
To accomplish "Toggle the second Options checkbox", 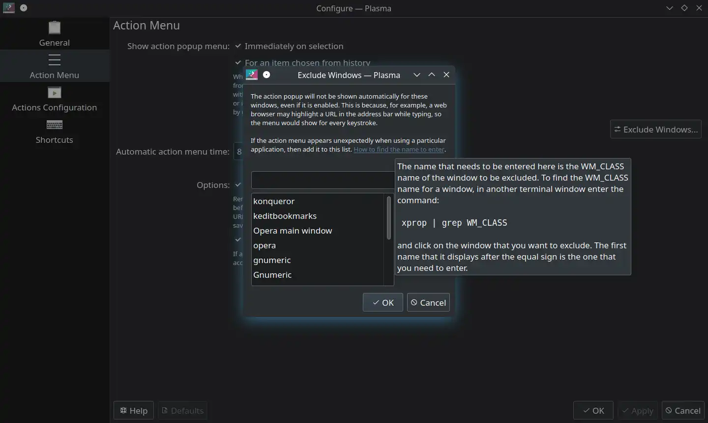I will tap(238, 239).
